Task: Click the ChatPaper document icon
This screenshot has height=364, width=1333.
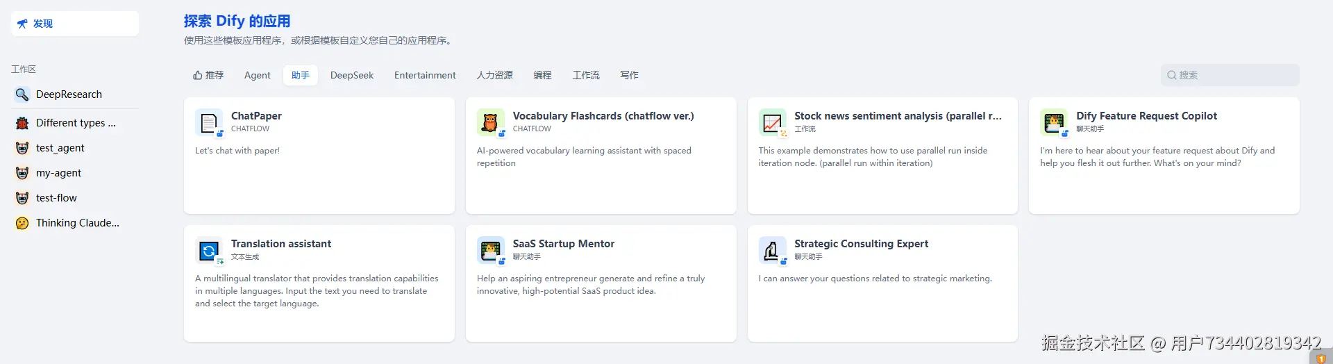Action: (209, 123)
